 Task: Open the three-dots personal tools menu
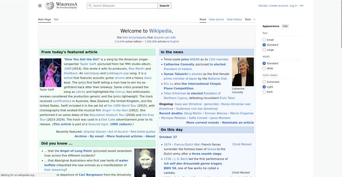point(301,6)
